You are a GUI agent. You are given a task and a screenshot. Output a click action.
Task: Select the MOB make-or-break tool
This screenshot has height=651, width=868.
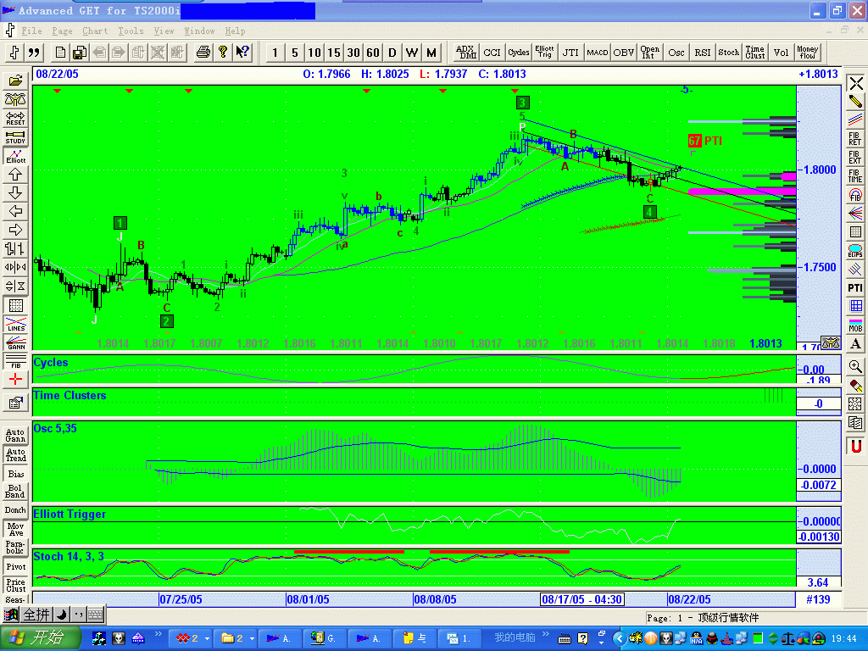click(855, 325)
